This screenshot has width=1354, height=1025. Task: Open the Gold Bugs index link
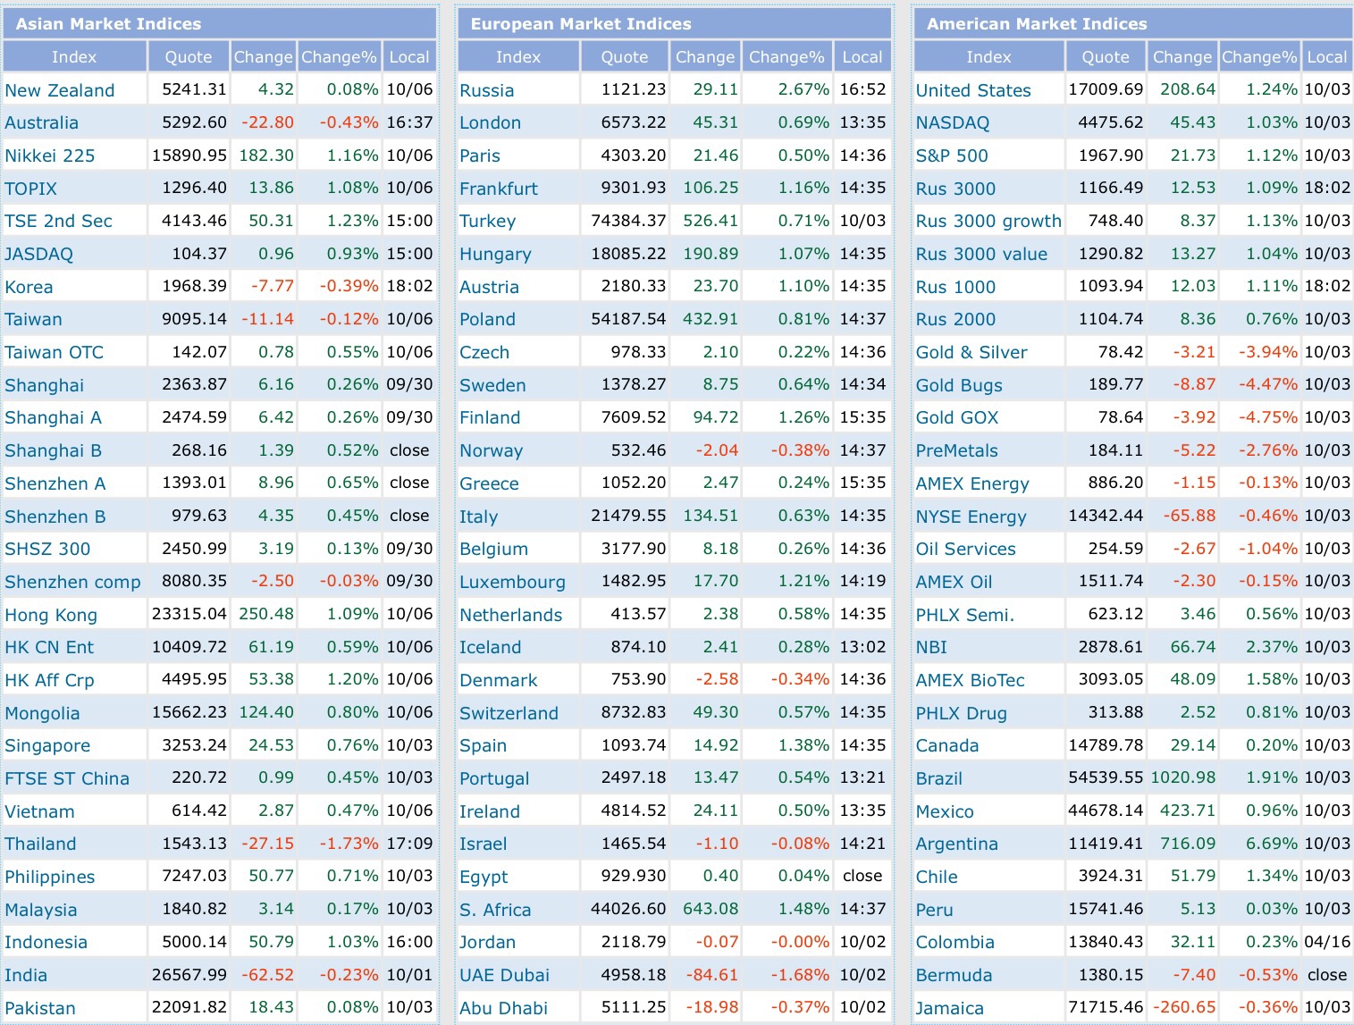pos(959,385)
